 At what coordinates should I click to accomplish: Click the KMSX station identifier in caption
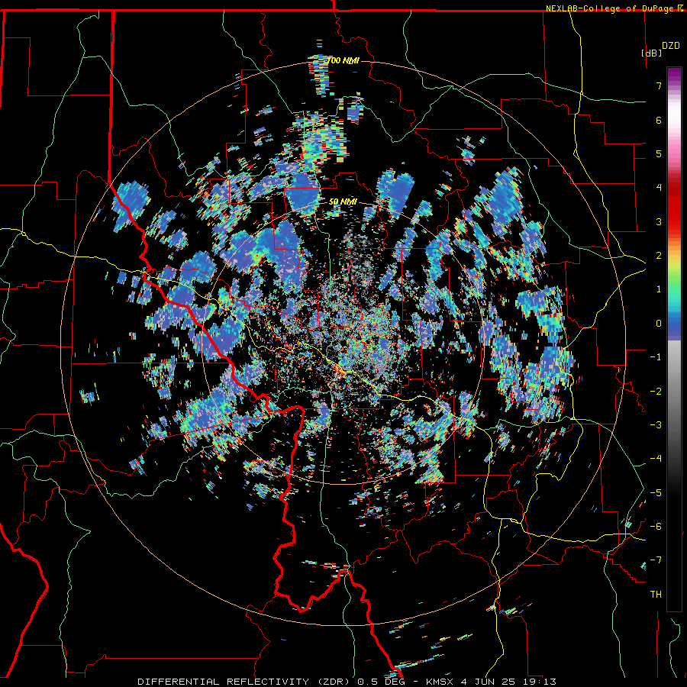coord(439,682)
